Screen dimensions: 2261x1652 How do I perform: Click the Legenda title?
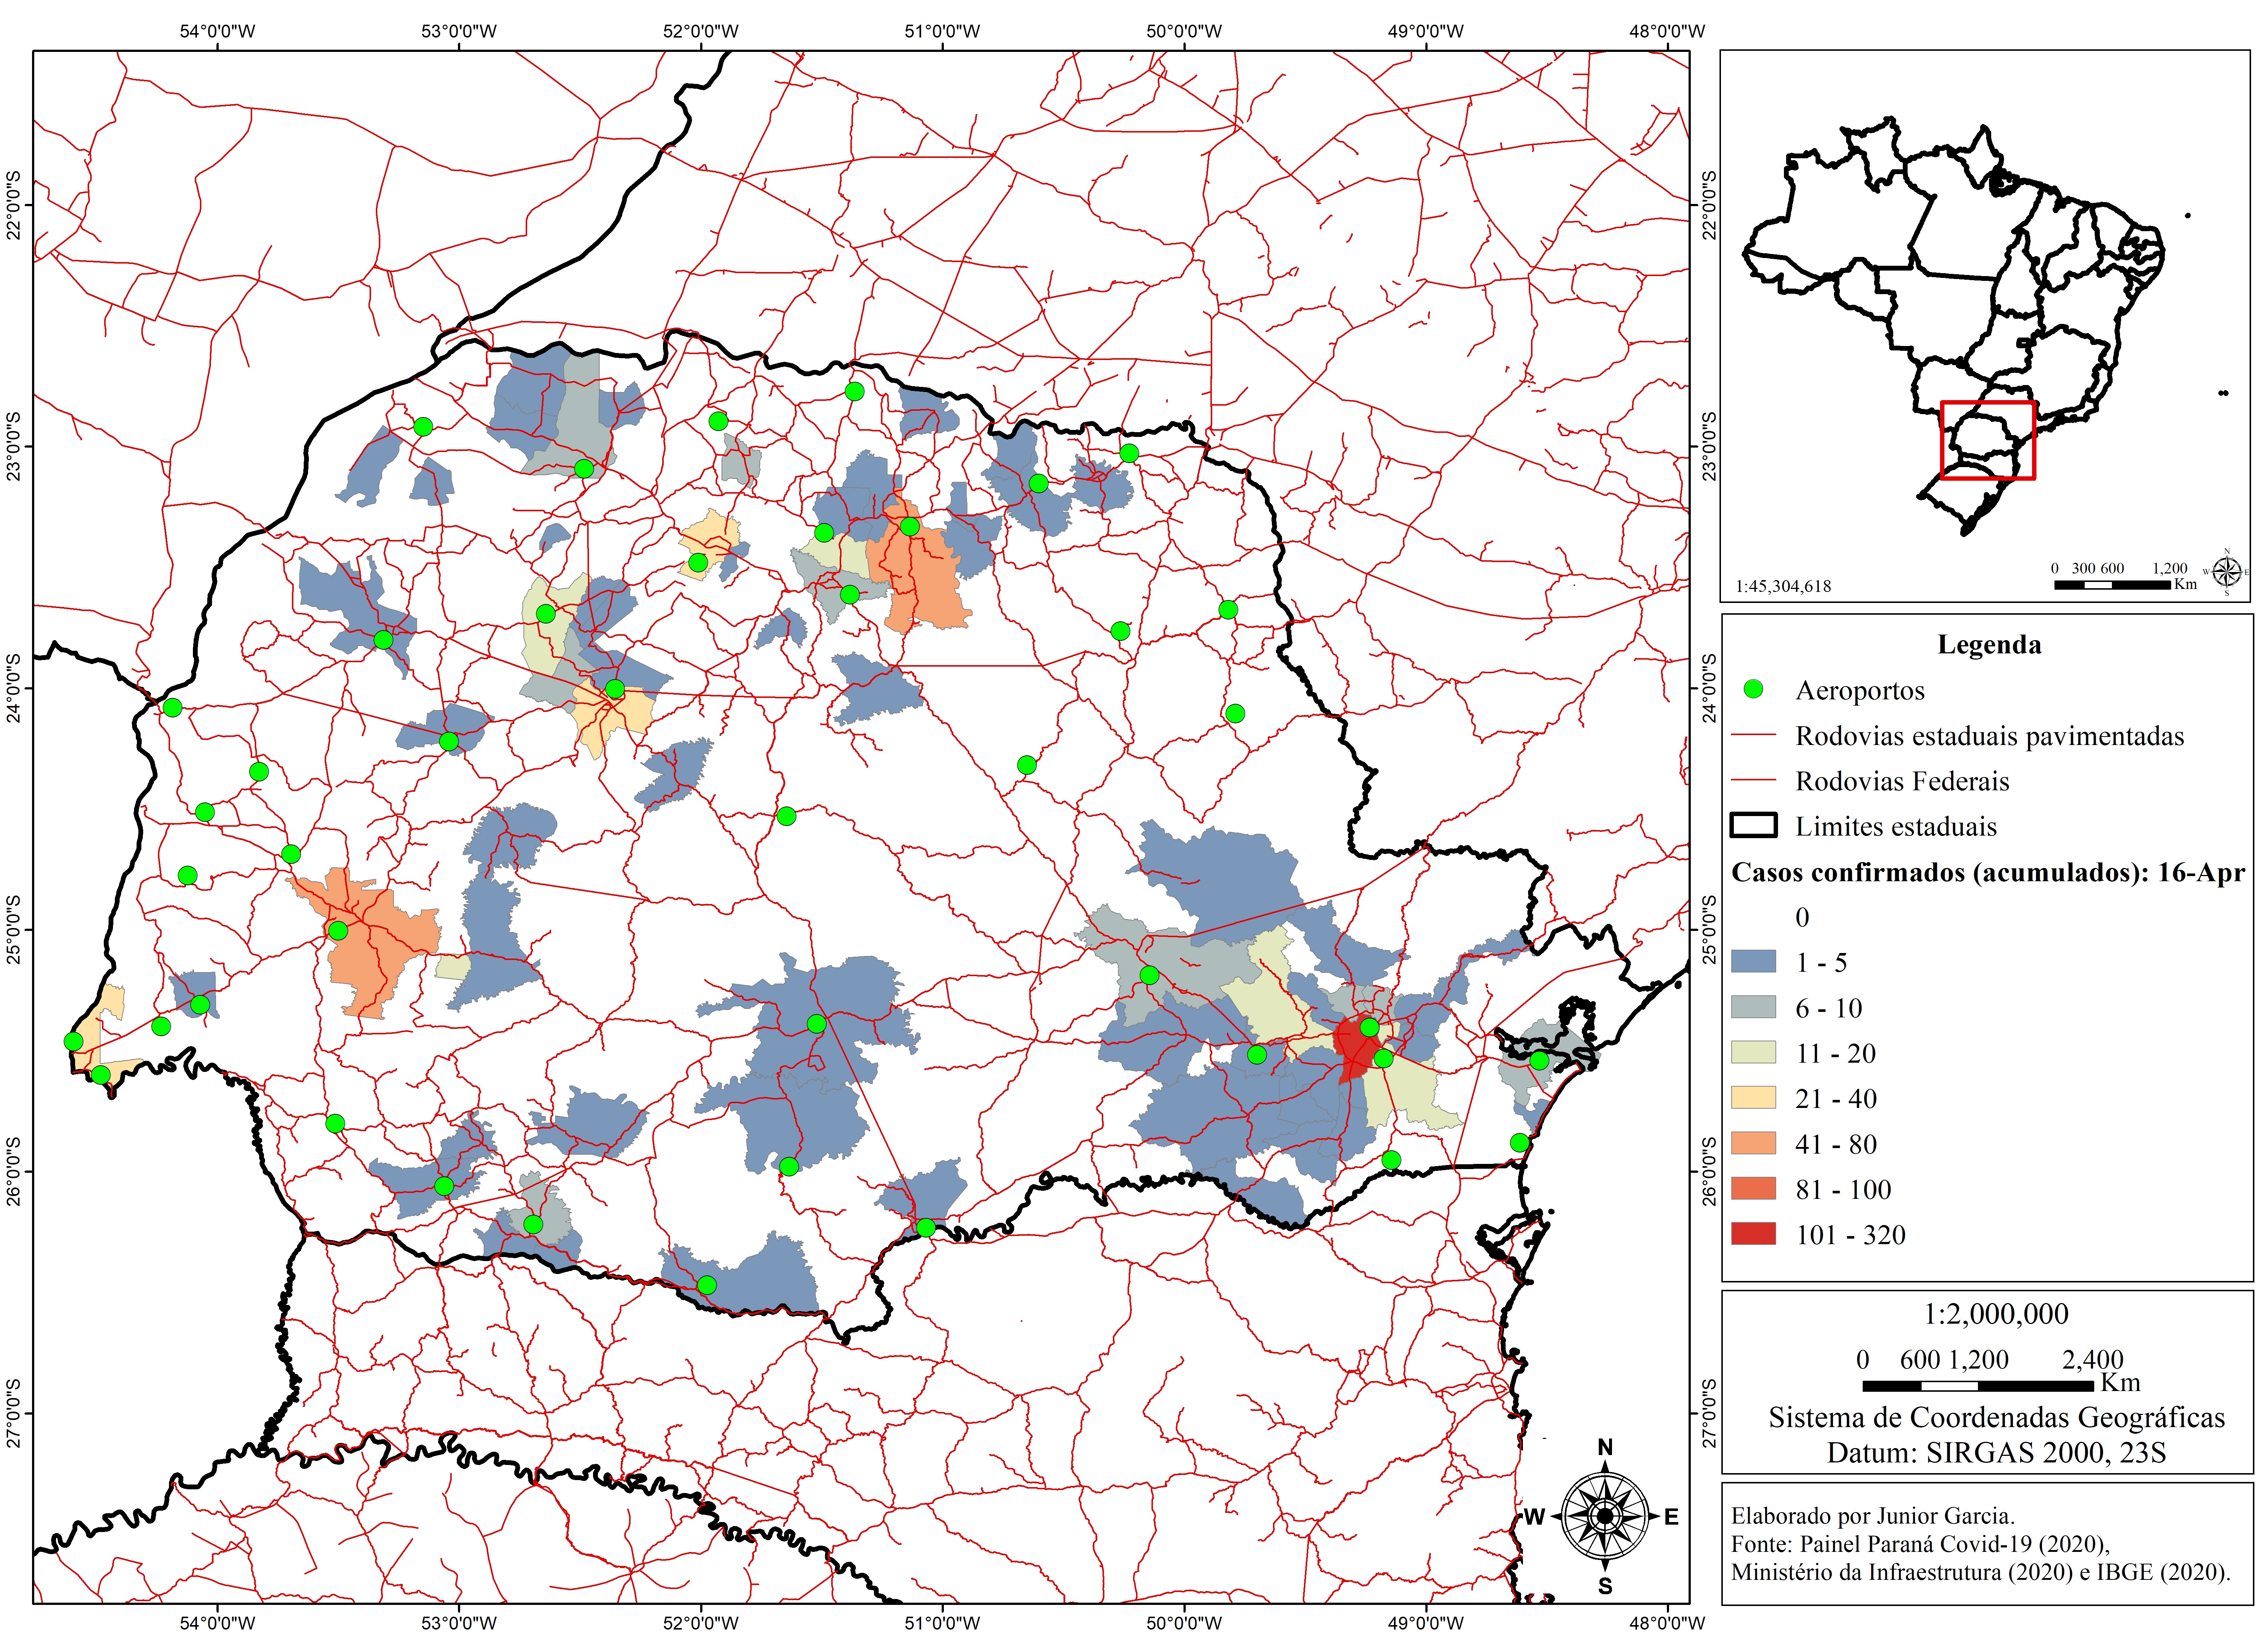[1989, 645]
